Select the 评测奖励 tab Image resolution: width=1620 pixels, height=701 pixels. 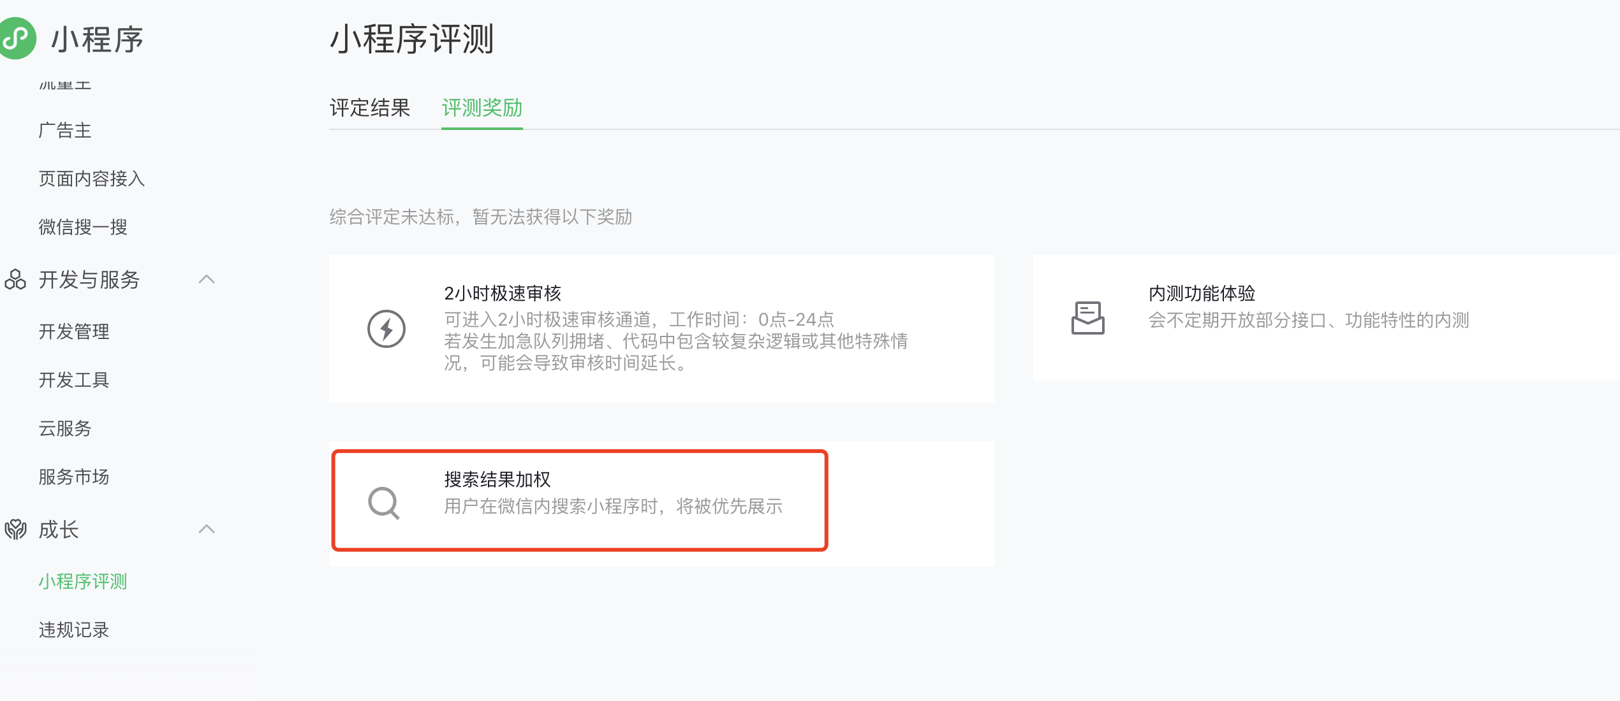tap(482, 108)
